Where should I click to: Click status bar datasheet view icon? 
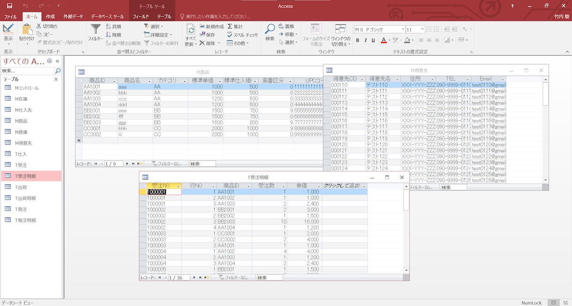pos(554,303)
